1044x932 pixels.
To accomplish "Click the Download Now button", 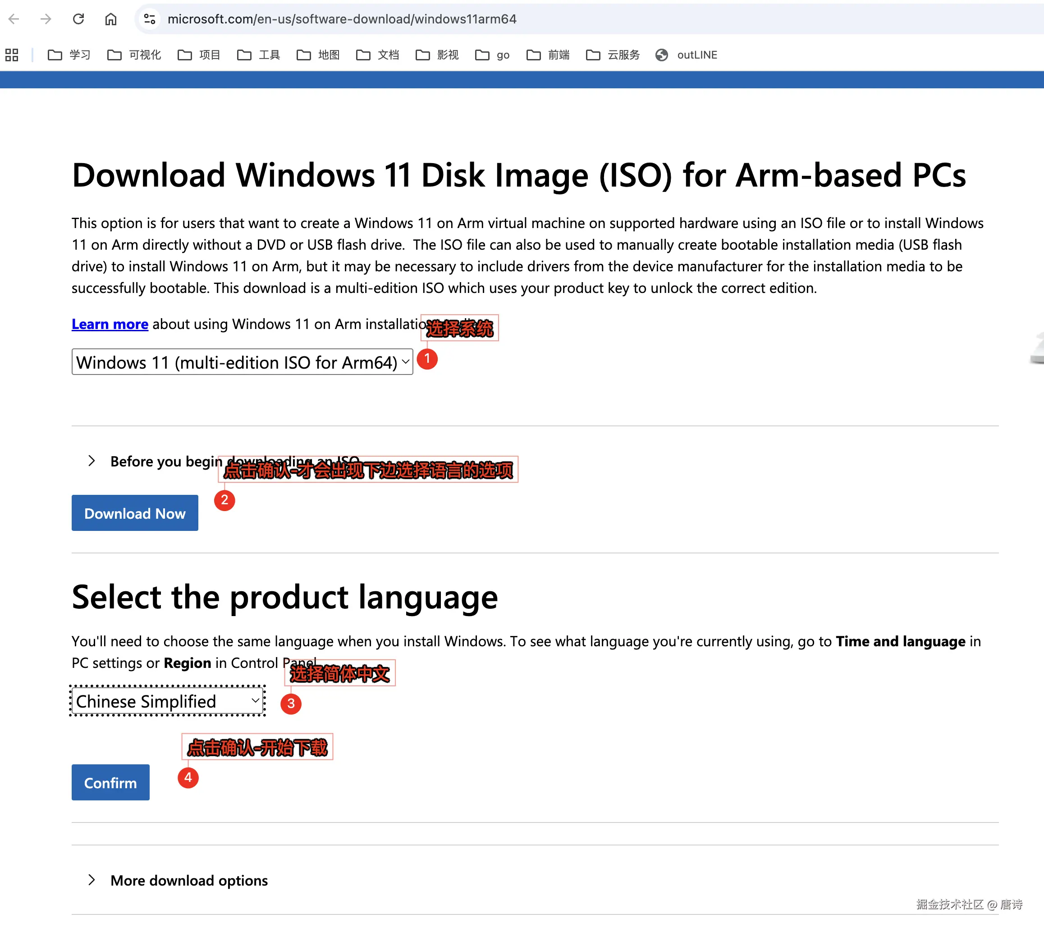I will click(135, 513).
